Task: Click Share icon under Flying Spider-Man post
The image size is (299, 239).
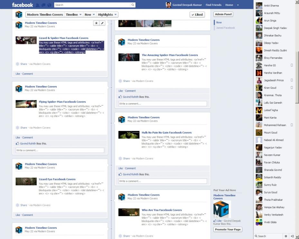Action: point(18,128)
